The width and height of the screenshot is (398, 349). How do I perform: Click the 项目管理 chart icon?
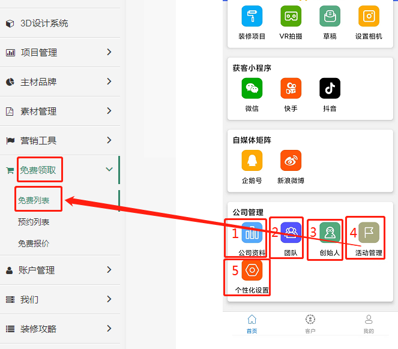(x=10, y=53)
